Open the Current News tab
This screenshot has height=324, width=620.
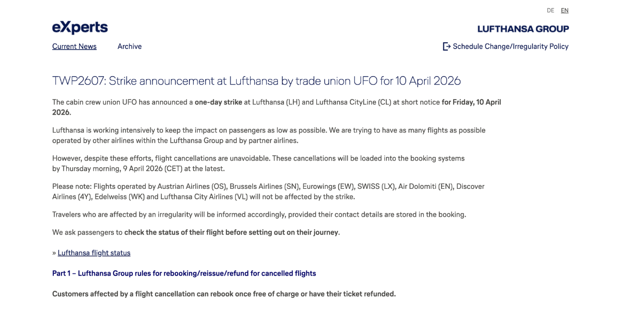tap(74, 46)
